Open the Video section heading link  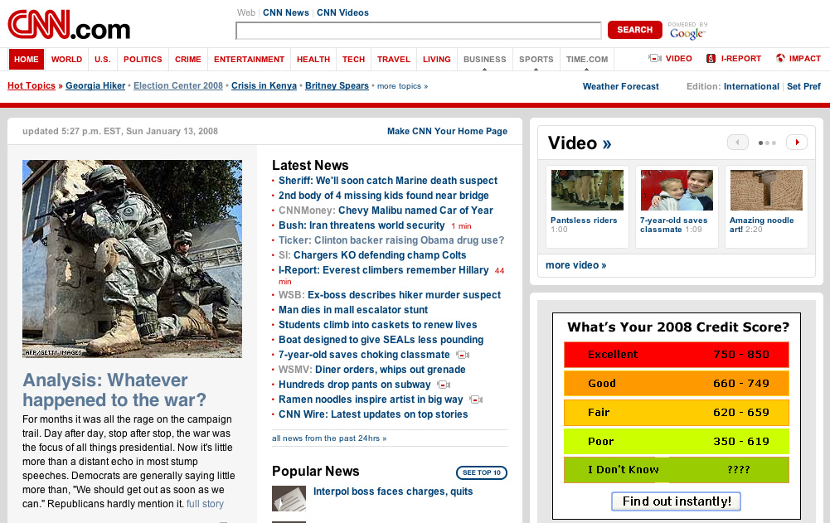tap(579, 143)
